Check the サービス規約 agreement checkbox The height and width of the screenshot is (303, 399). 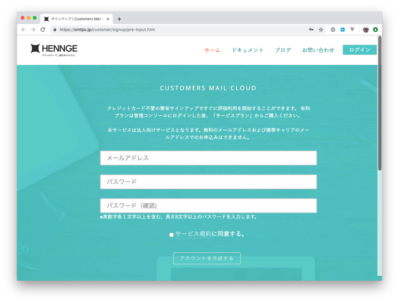172,235
